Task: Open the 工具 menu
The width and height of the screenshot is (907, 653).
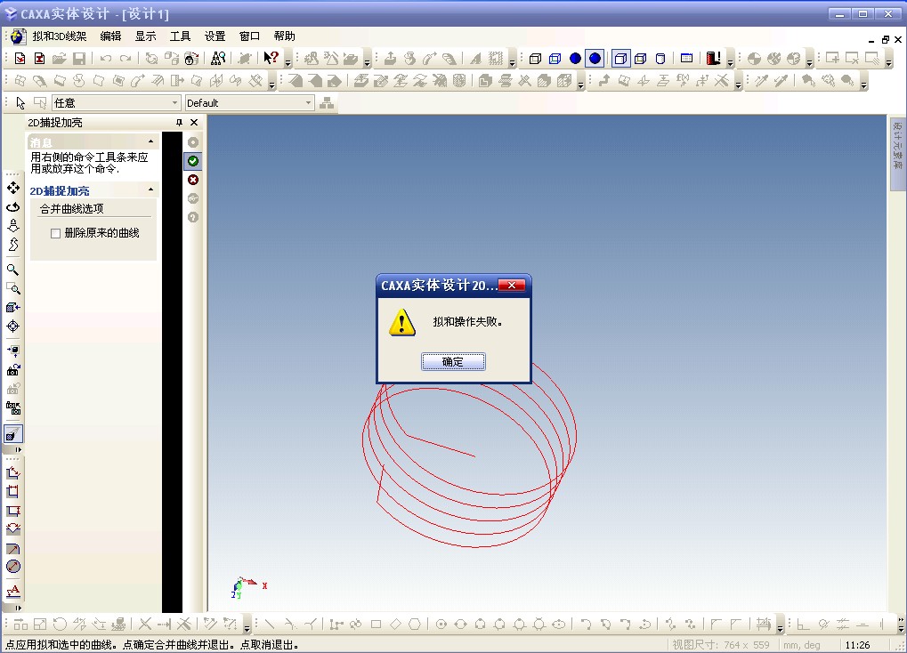Action: pyautogui.click(x=180, y=36)
